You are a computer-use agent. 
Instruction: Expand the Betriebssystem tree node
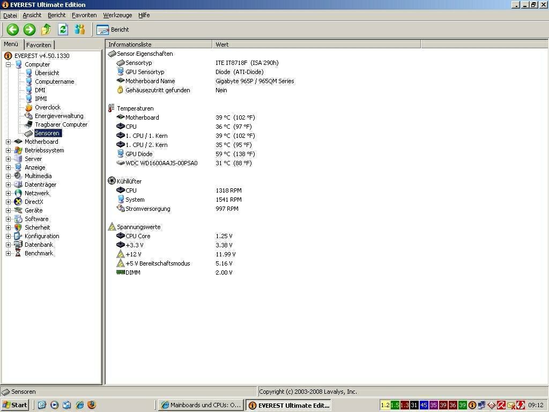pyautogui.click(x=8, y=150)
